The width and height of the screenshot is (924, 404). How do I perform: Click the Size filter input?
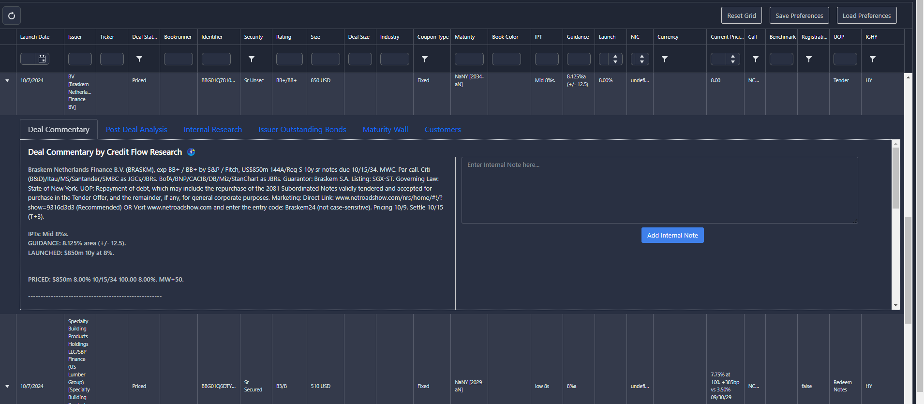coord(326,59)
